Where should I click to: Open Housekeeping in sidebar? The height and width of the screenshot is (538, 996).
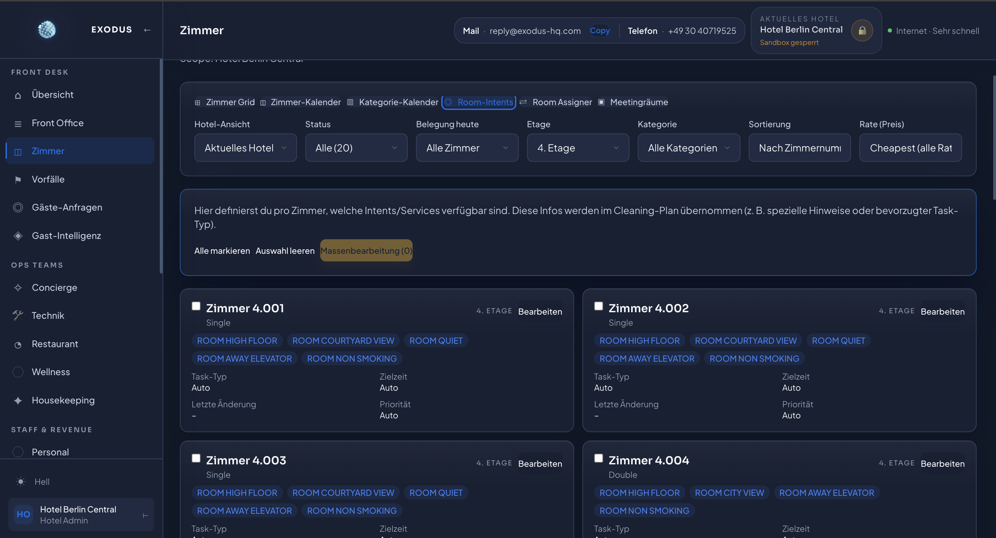click(80, 400)
